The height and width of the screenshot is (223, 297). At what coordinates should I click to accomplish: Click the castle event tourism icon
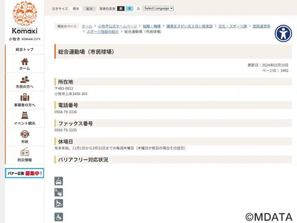(x=25, y=115)
